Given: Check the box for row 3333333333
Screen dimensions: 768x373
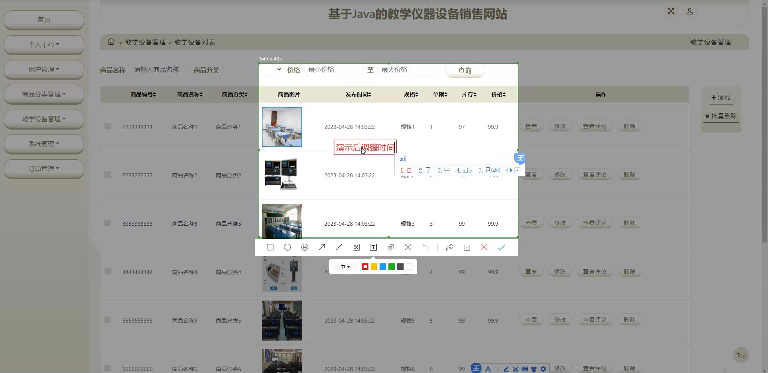Looking at the screenshot, I should pyautogui.click(x=108, y=223).
